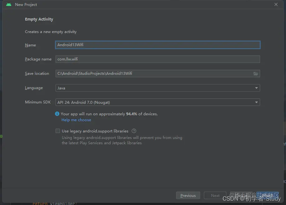Click the Name label
Screen dimensions: 286x205
(31, 45)
